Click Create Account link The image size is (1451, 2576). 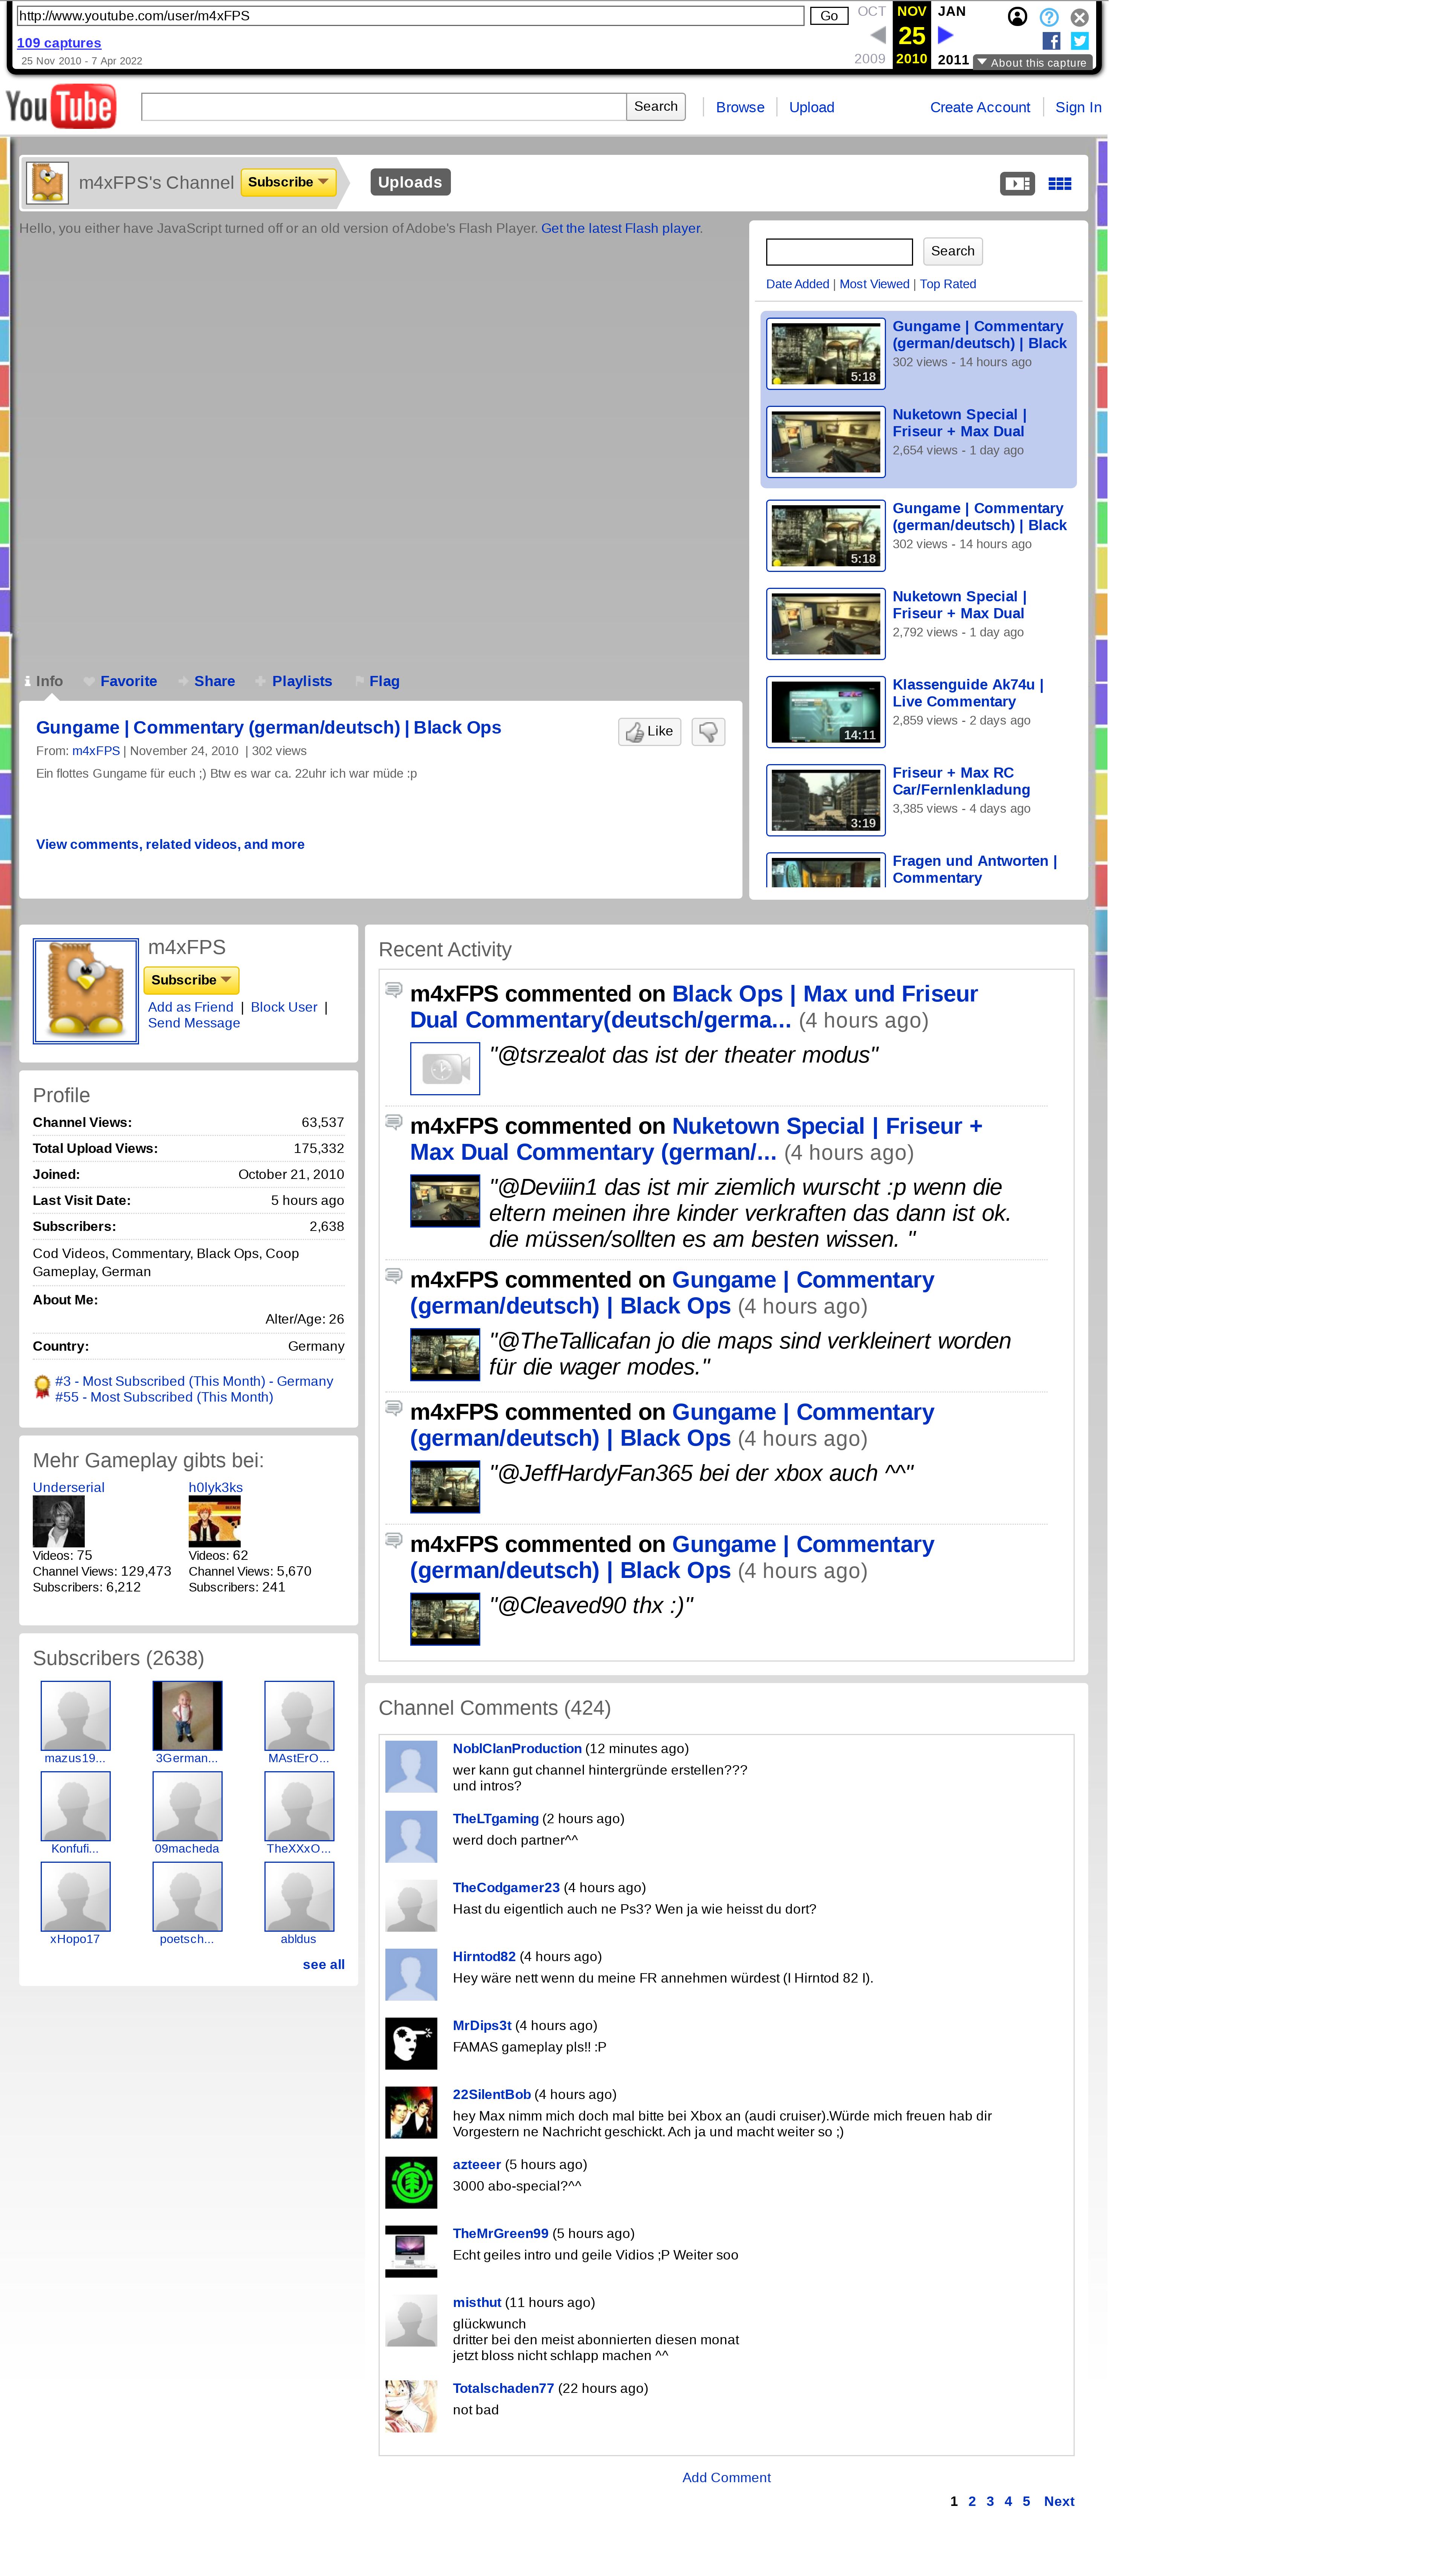pyautogui.click(x=980, y=107)
